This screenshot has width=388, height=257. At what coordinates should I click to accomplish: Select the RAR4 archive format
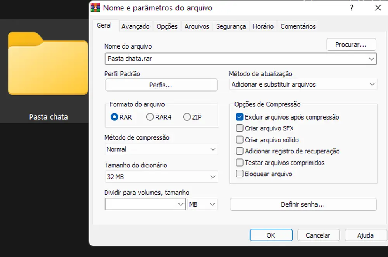(x=149, y=117)
